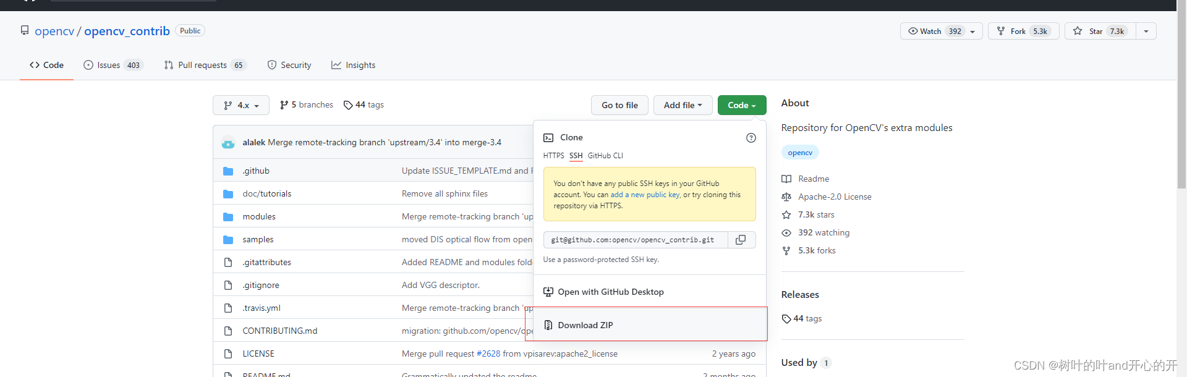View 392 watching in About
The height and width of the screenshot is (377, 1187).
(x=815, y=232)
